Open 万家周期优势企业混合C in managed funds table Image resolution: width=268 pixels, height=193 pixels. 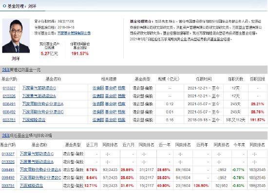pos(43,112)
